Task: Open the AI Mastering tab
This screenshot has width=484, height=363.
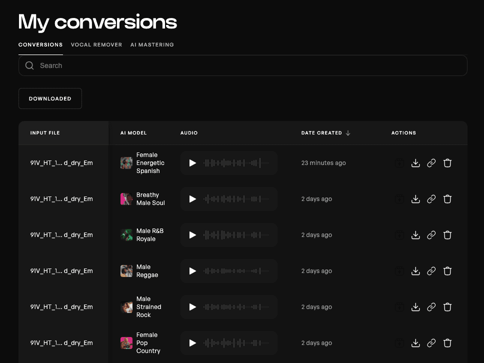Action: click(x=152, y=45)
